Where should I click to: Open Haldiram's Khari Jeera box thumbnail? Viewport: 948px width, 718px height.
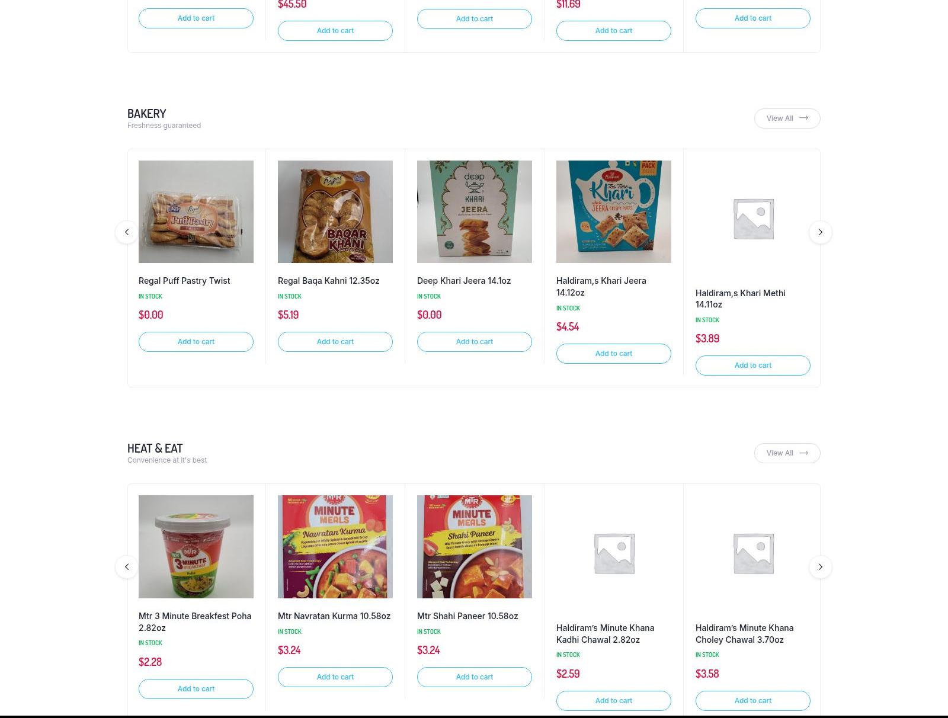[x=614, y=211]
